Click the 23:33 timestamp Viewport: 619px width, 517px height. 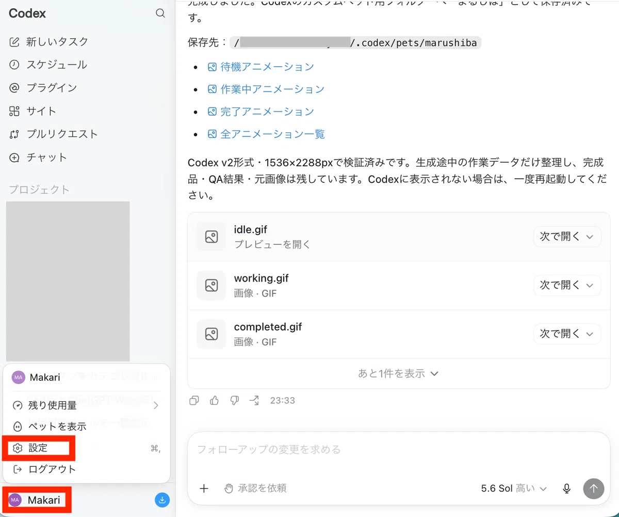(x=283, y=400)
